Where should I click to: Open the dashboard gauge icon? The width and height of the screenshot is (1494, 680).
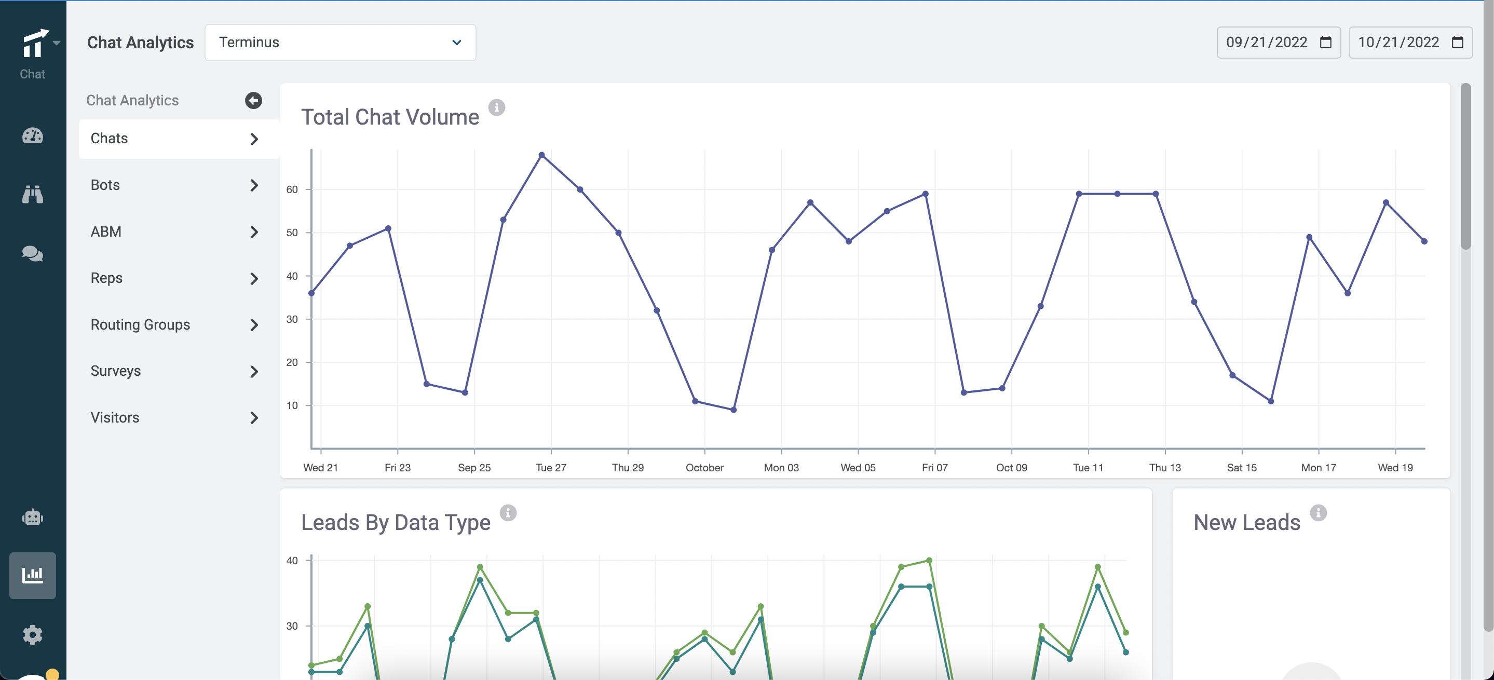pyautogui.click(x=33, y=135)
